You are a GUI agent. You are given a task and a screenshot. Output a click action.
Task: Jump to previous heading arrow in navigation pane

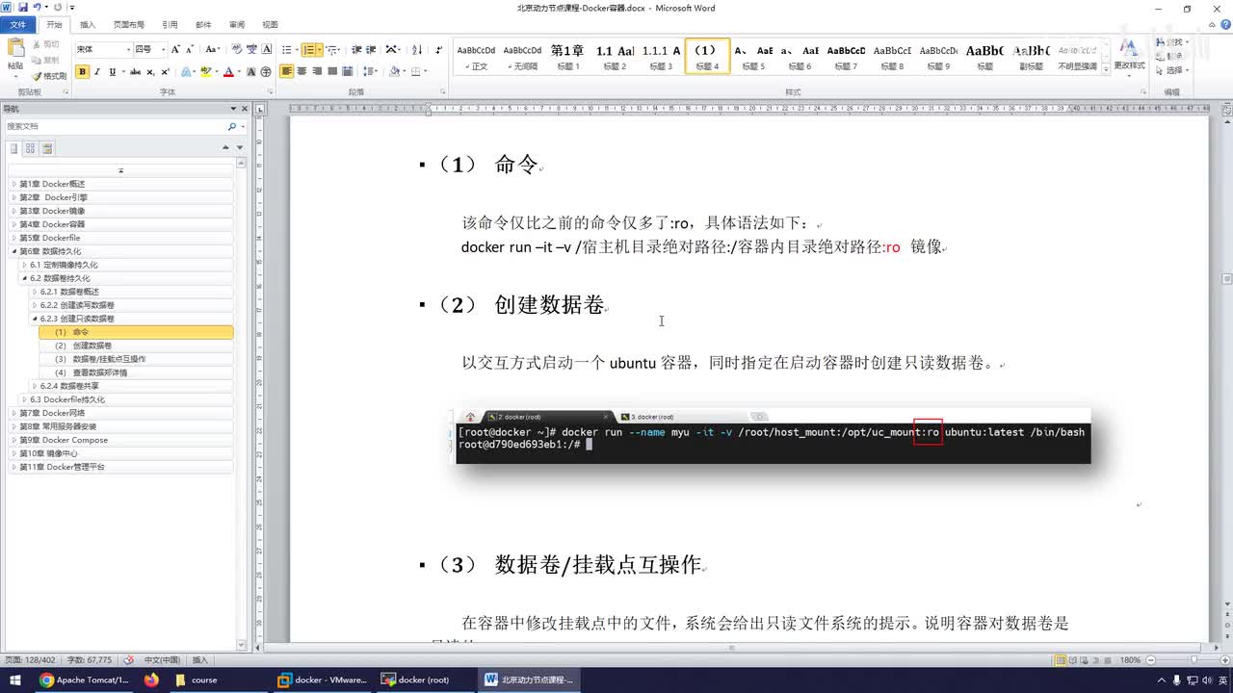tap(226, 147)
